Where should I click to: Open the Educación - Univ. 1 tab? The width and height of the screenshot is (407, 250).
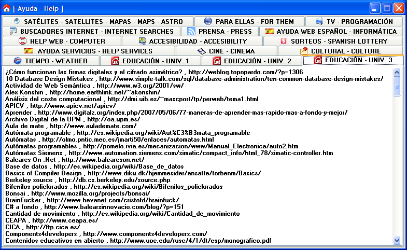tap(150, 61)
